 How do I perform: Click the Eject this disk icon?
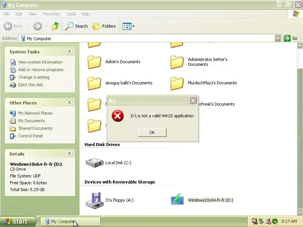[13, 85]
